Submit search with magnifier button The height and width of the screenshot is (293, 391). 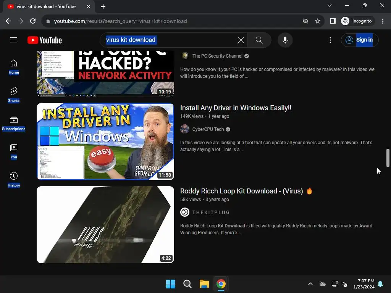pos(259,40)
